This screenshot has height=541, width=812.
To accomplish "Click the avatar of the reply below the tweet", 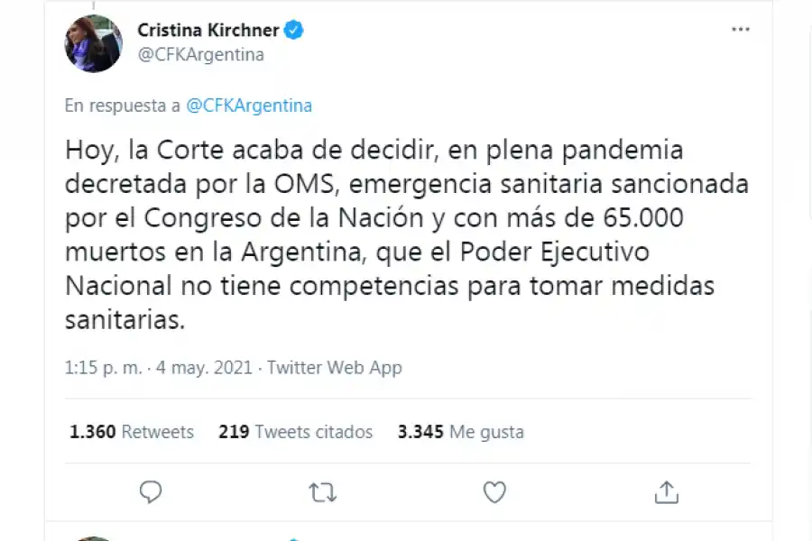I will [93, 538].
